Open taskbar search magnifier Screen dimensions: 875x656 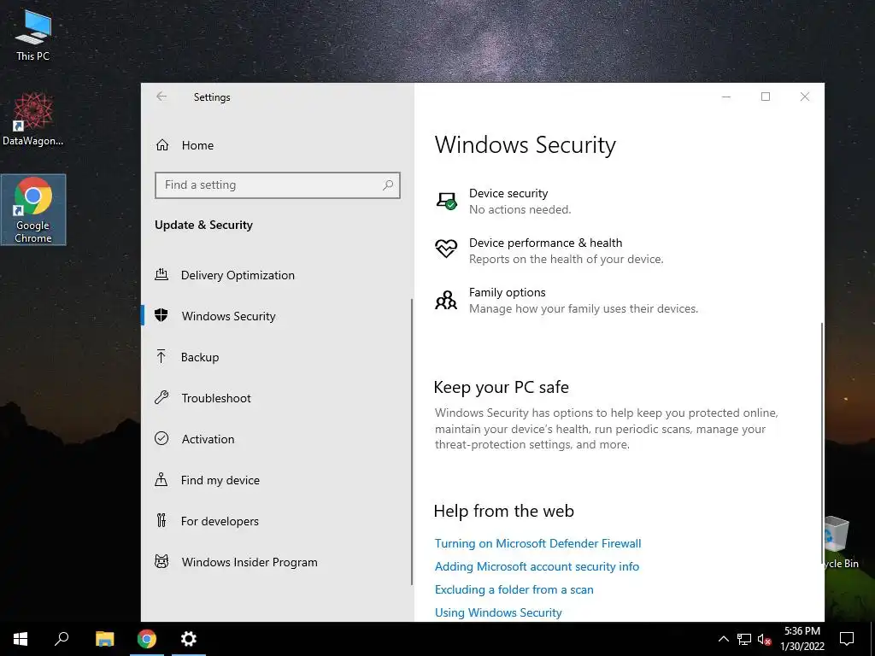click(62, 639)
